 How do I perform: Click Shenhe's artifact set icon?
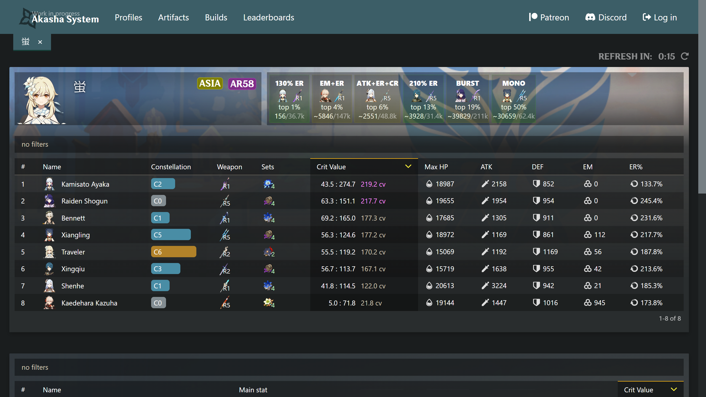point(269,286)
